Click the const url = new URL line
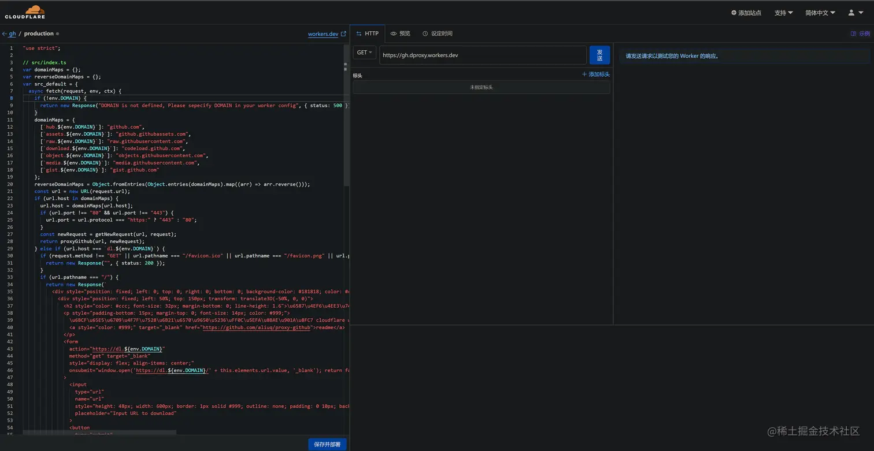 coord(82,191)
